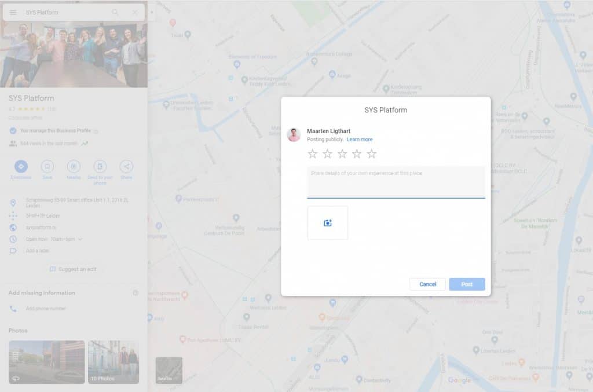Send SYS Platform to your phone

click(x=100, y=166)
